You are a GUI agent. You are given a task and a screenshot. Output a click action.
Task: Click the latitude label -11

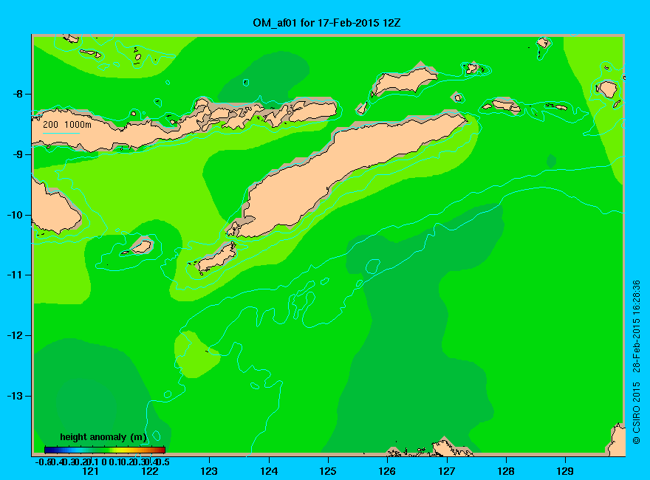[16, 275]
